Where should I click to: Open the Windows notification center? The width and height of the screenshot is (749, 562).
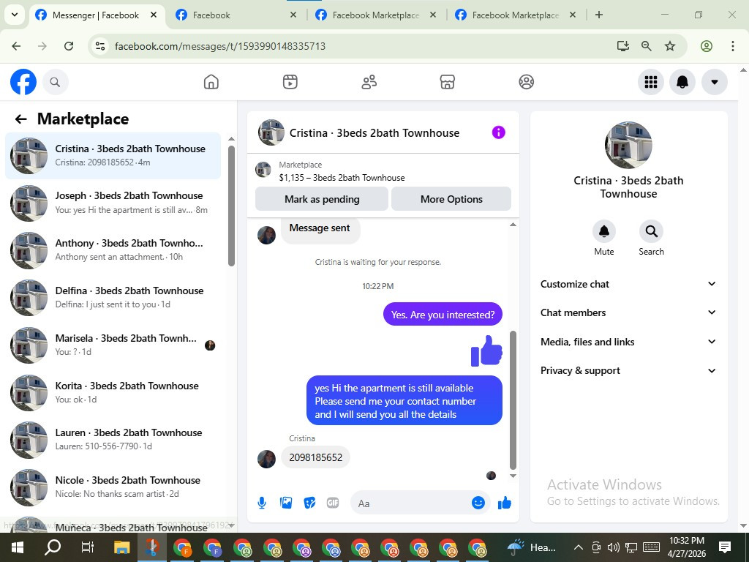point(725,547)
